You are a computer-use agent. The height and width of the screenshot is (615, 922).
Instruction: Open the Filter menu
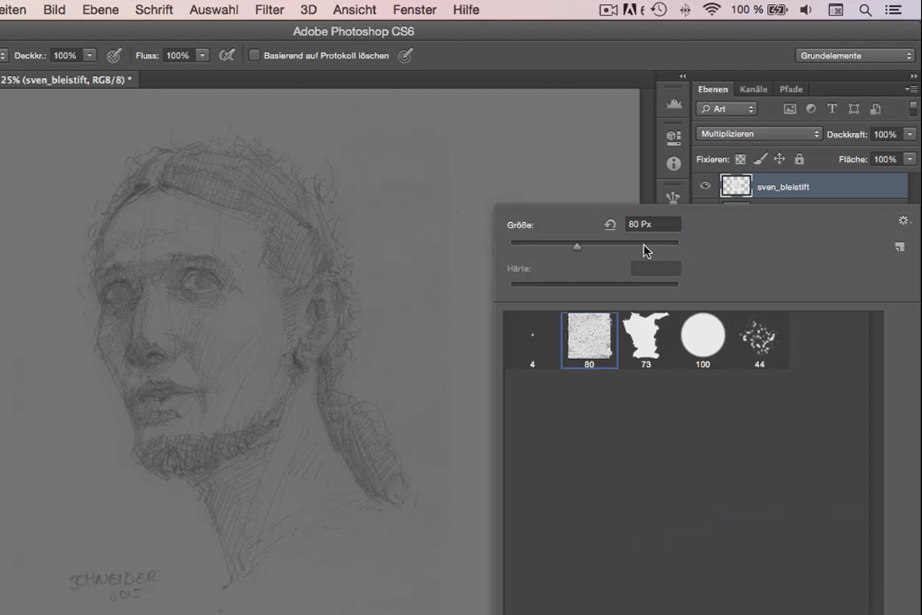270,10
